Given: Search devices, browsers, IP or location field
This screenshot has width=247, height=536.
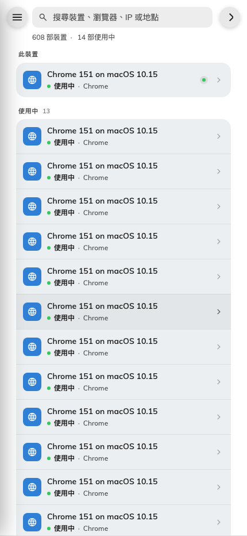Looking at the screenshot, I should tap(122, 17).
